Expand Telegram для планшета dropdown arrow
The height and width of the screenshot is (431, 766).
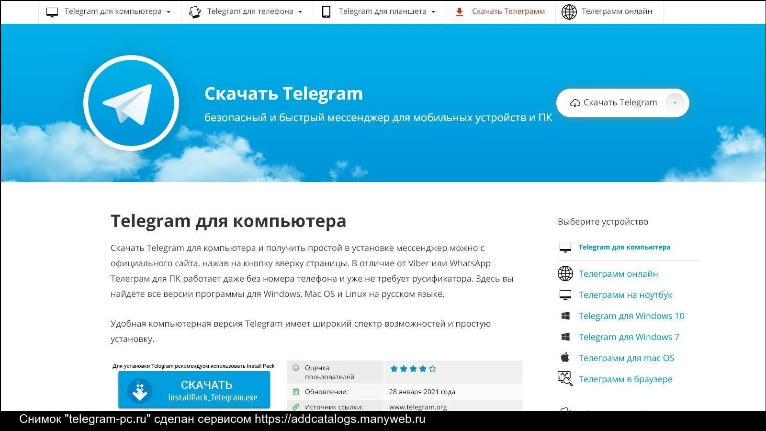pos(433,12)
